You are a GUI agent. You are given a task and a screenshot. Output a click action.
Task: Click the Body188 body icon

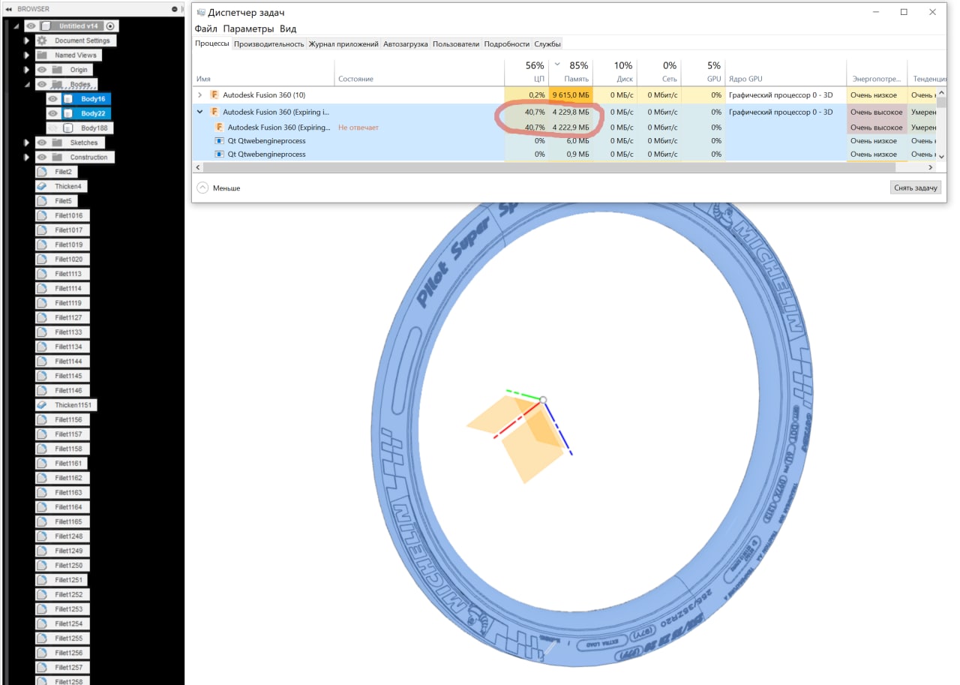67,128
